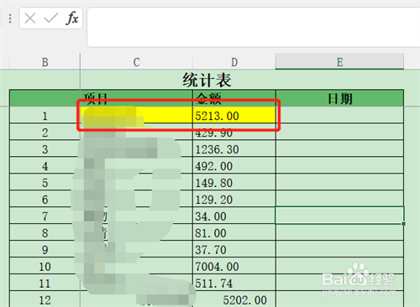Click the fill handle of the selected cell
The image size is (420, 307).
pyautogui.click(x=403, y=224)
